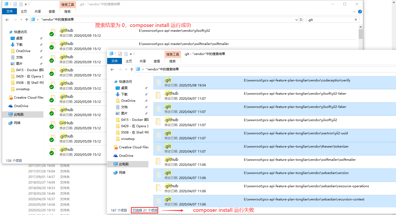Click the Up arrow in the back window
396x215 pixels.
(x=27, y=20)
